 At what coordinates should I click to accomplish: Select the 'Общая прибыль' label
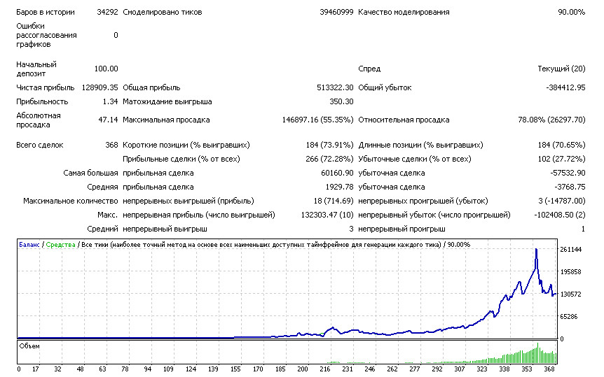(x=151, y=87)
